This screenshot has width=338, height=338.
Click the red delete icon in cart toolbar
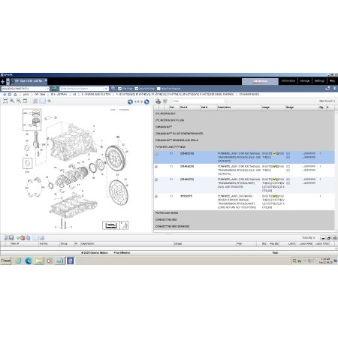[23, 238]
